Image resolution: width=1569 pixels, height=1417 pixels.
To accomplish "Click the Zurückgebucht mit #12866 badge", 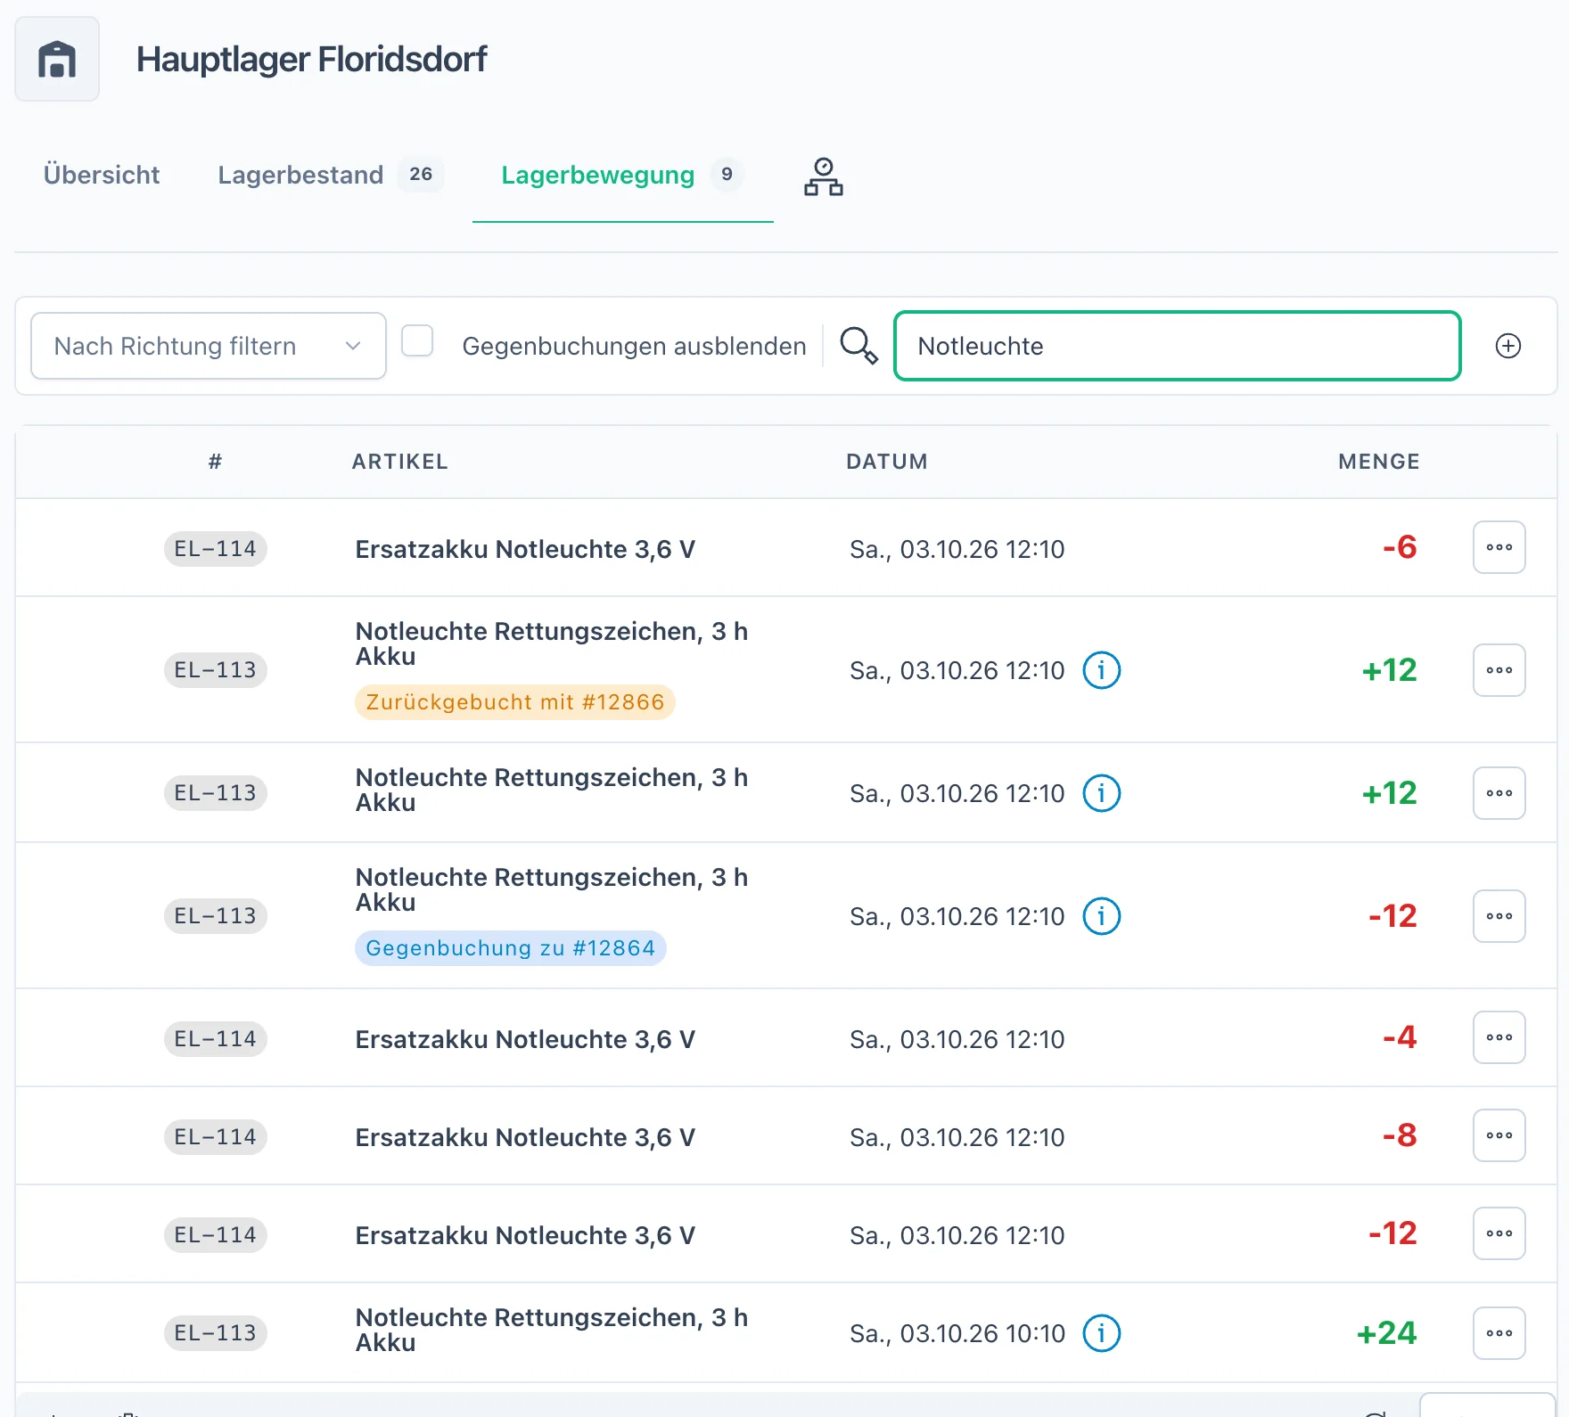I will pos(515,702).
